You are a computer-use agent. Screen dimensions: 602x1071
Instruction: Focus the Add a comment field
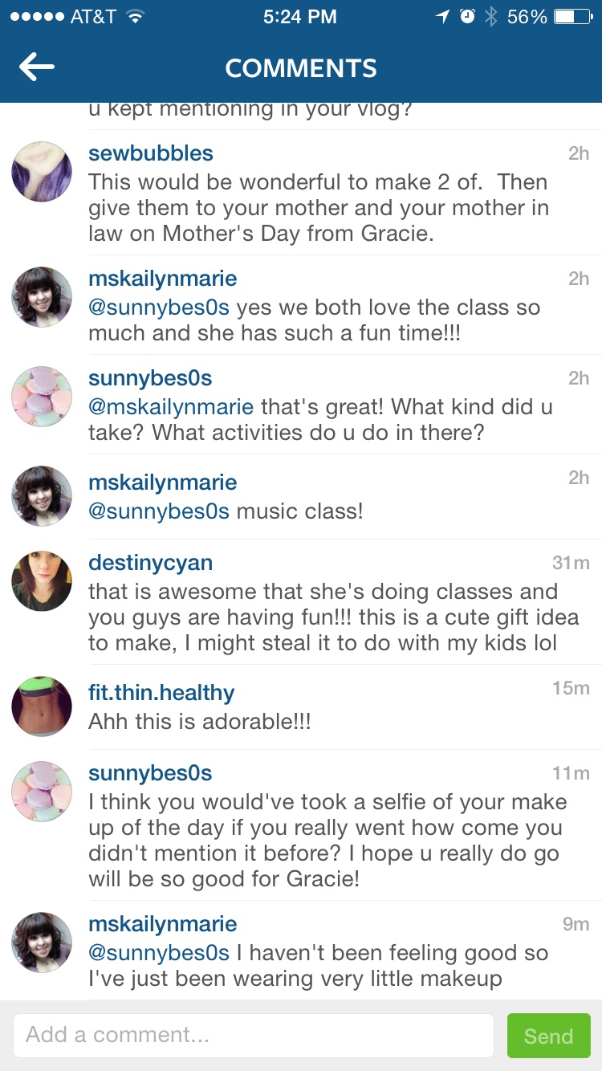253,1036
